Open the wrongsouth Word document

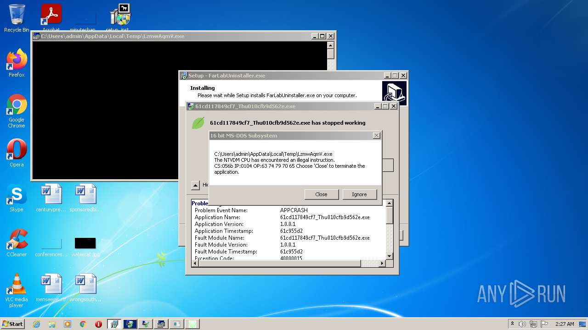[x=85, y=288]
